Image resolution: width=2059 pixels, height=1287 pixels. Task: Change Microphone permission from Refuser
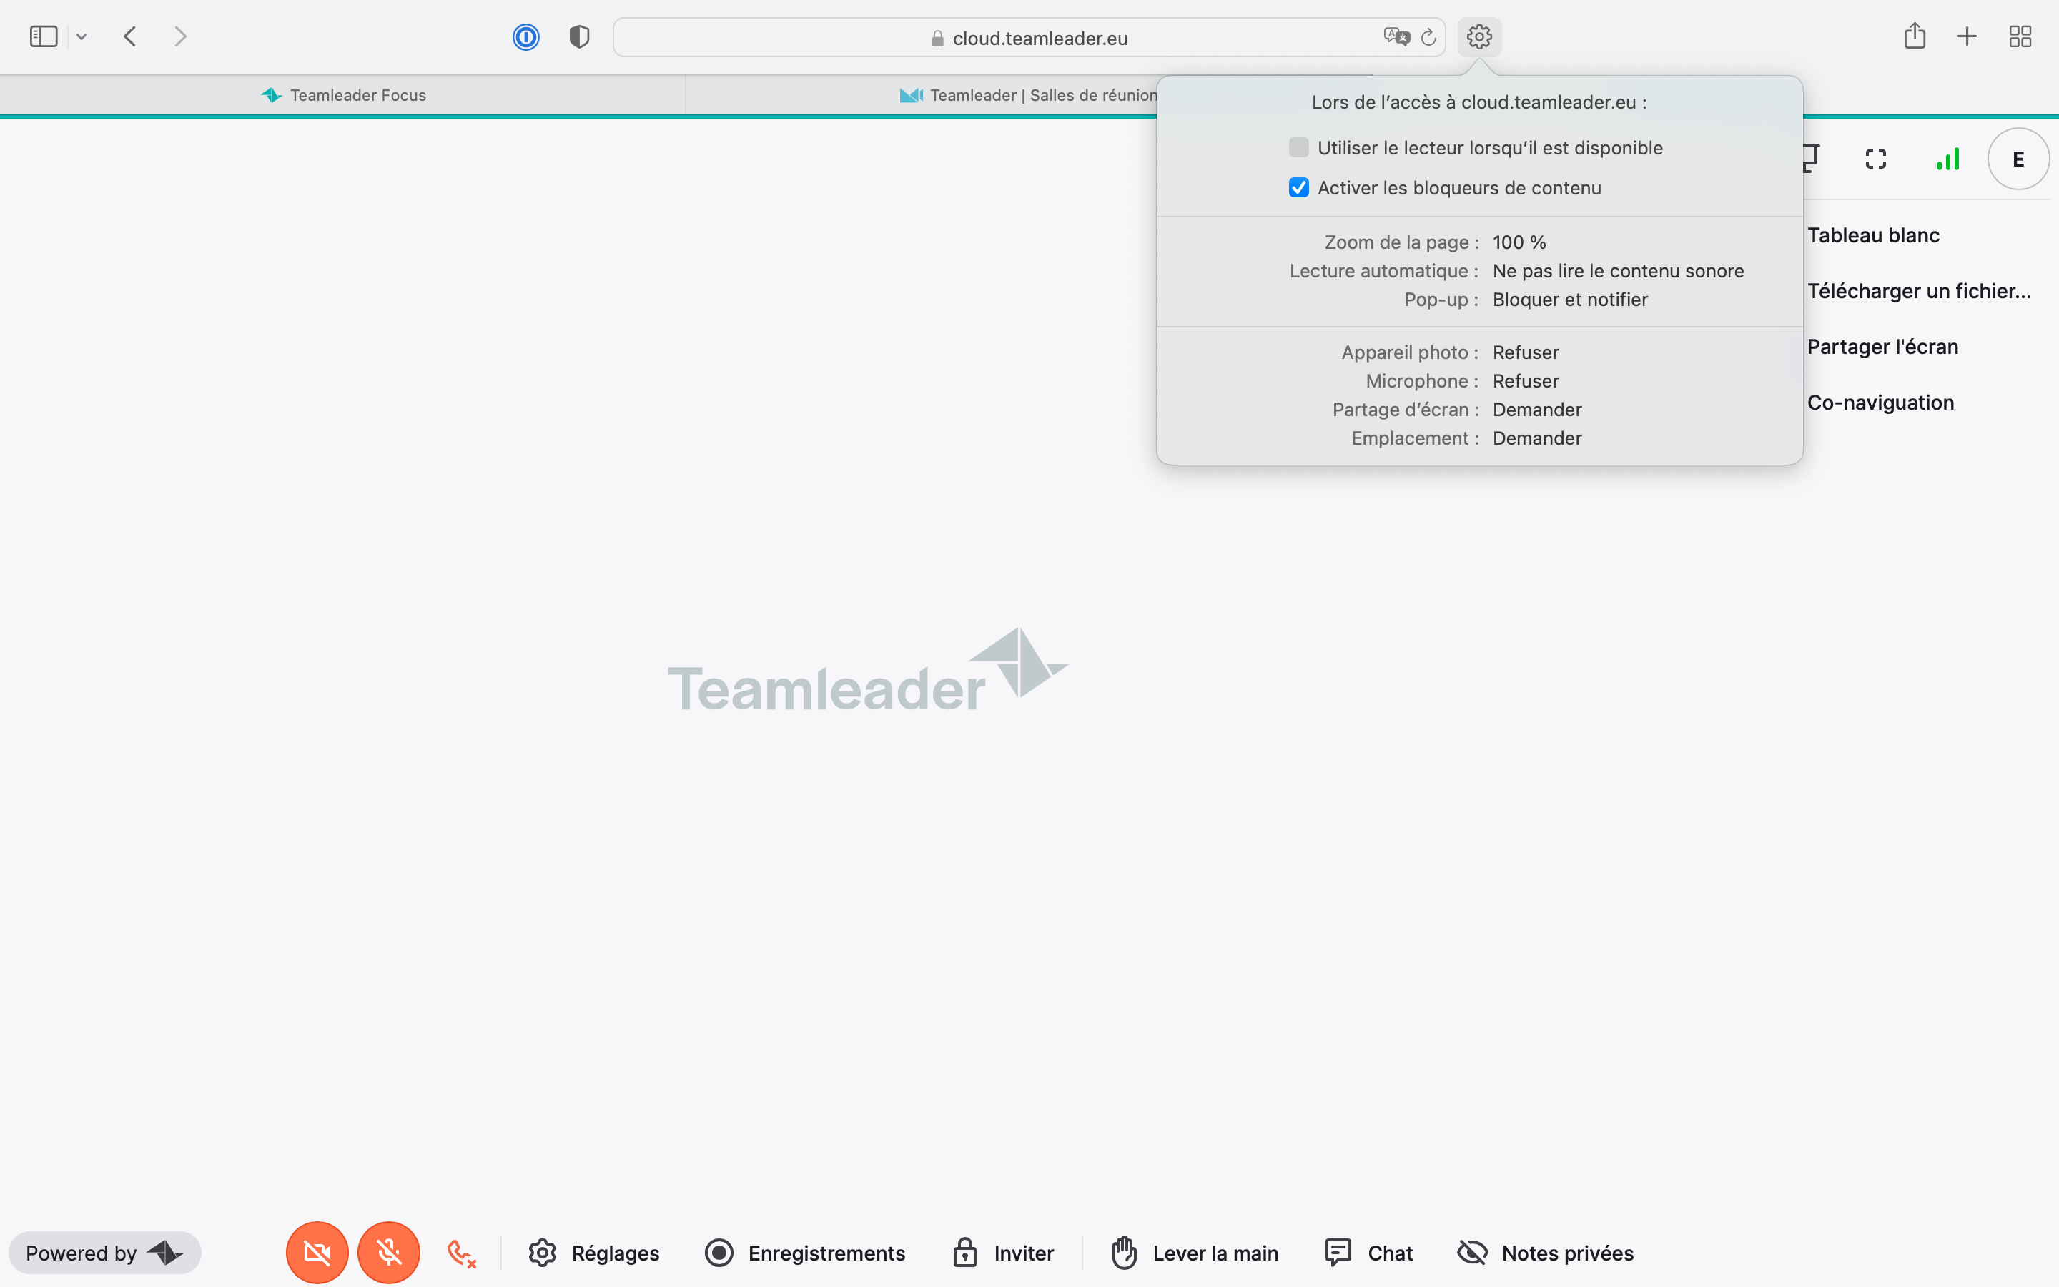[1526, 381]
